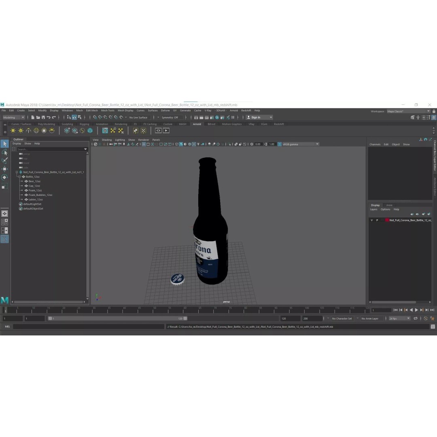This screenshot has height=437, width=437.
Task: Undo last action with toolbar arrow
Action: pos(49,117)
